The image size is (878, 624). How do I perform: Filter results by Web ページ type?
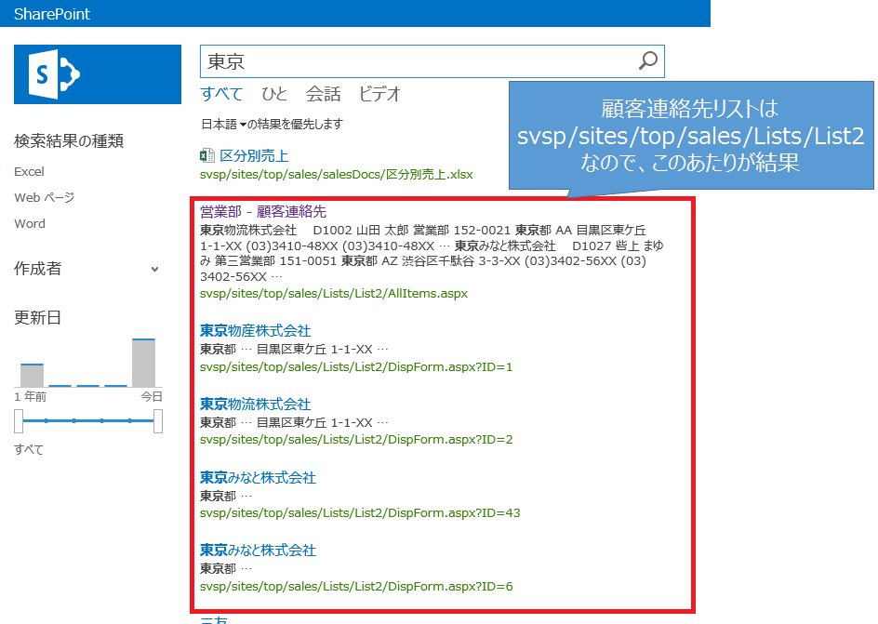pyautogui.click(x=45, y=197)
